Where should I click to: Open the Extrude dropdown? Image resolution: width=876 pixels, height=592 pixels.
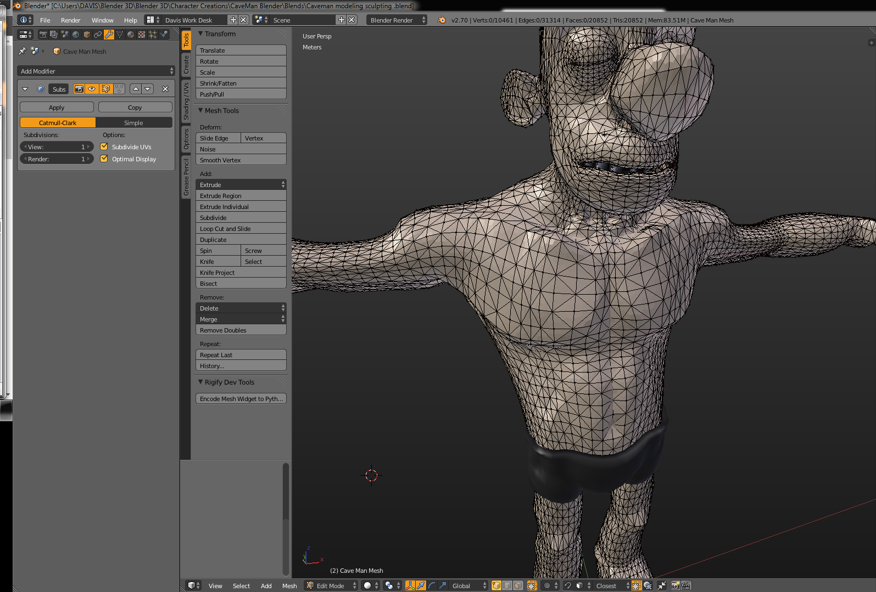pos(241,184)
